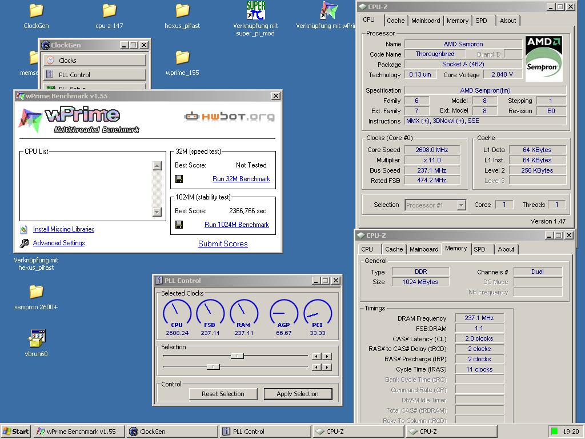The height and width of the screenshot is (439, 585).
Task: Launch the super_pi_mod shortcut icon
Action: (255, 10)
